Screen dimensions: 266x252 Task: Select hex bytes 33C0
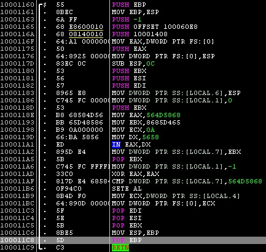tap(65, 174)
